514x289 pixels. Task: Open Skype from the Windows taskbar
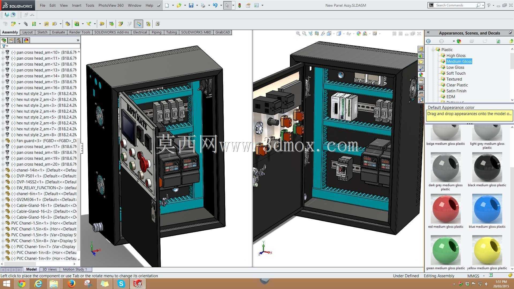point(121,284)
